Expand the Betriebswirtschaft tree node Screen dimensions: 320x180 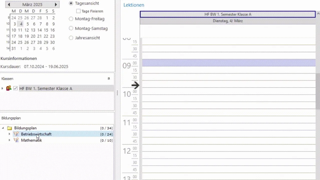pos(9,134)
